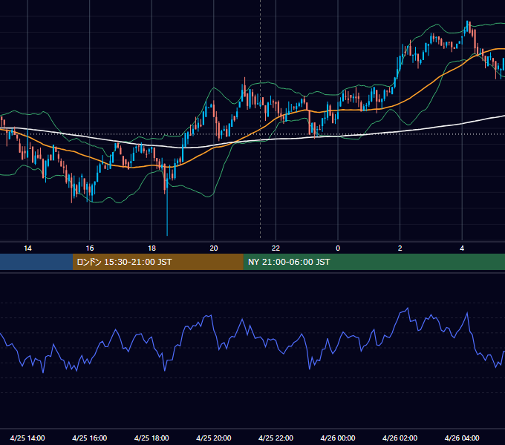Image resolution: width=505 pixels, height=445 pixels.
Task: Click the time axis label 20
Action: (x=214, y=248)
